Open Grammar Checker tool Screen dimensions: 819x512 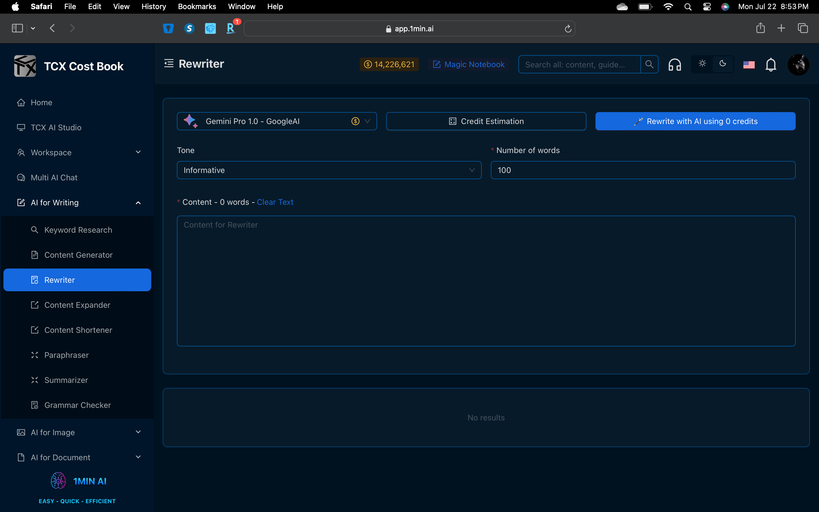[x=77, y=405]
